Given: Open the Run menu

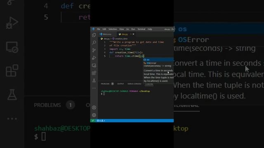Looking at the screenshot, I should pos(133,29).
